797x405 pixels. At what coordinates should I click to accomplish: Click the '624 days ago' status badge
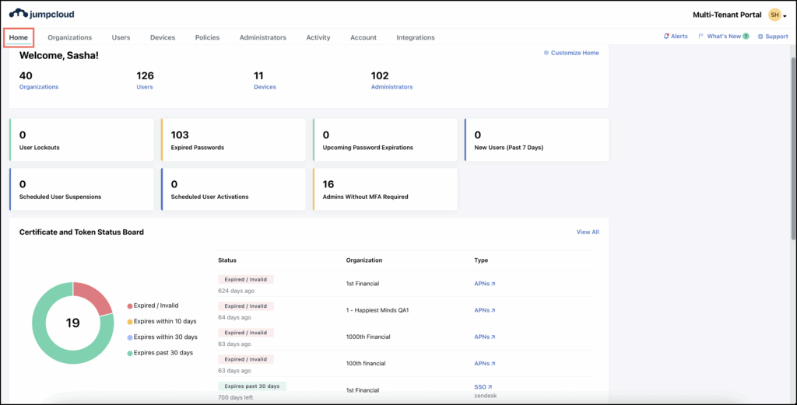click(246, 279)
